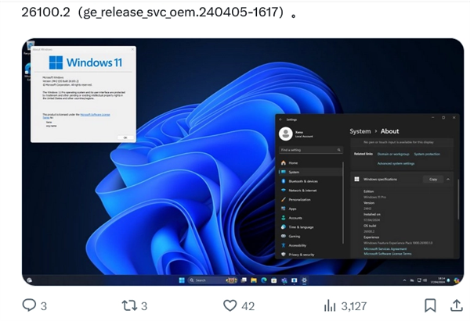This screenshot has width=470, height=321.
Task: Open notification bell in system tray
Action: coord(448,280)
